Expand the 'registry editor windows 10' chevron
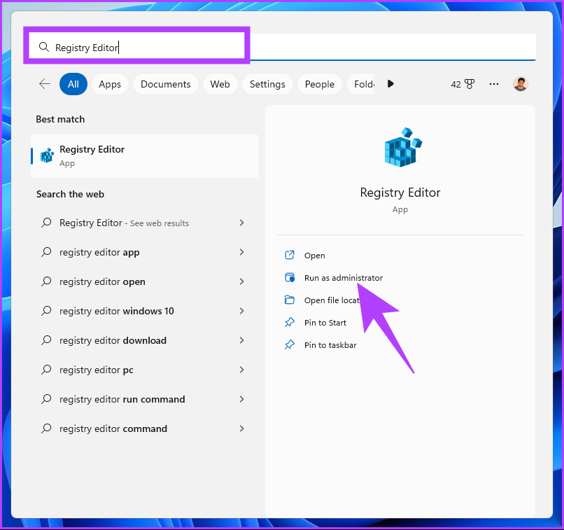564x530 pixels. tap(241, 311)
